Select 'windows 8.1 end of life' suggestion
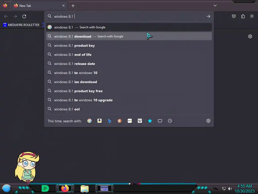Screen dimensions: 258x194 tap(129, 55)
